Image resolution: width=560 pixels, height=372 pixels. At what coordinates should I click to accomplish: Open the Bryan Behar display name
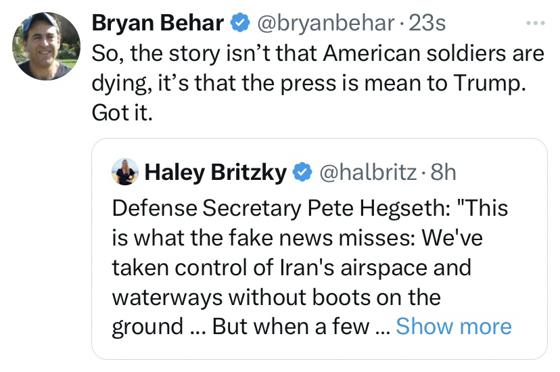[158, 23]
